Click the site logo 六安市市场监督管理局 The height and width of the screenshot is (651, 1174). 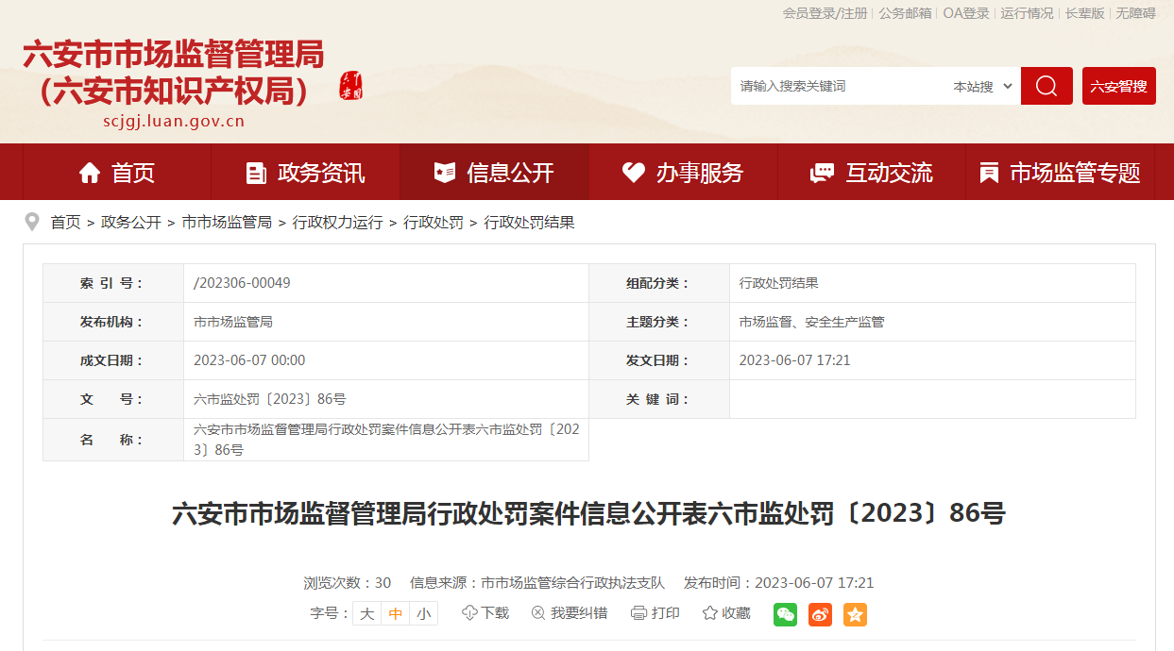pos(173,73)
